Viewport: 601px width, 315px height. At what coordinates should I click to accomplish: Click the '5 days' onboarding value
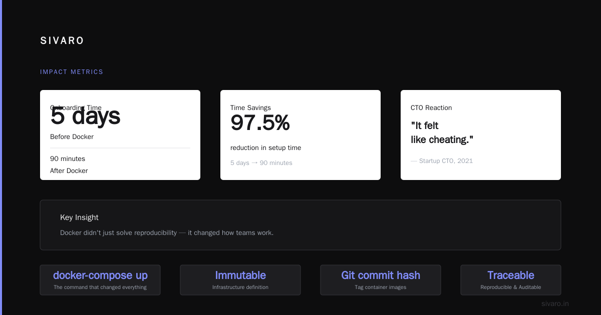(x=85, y=115)
